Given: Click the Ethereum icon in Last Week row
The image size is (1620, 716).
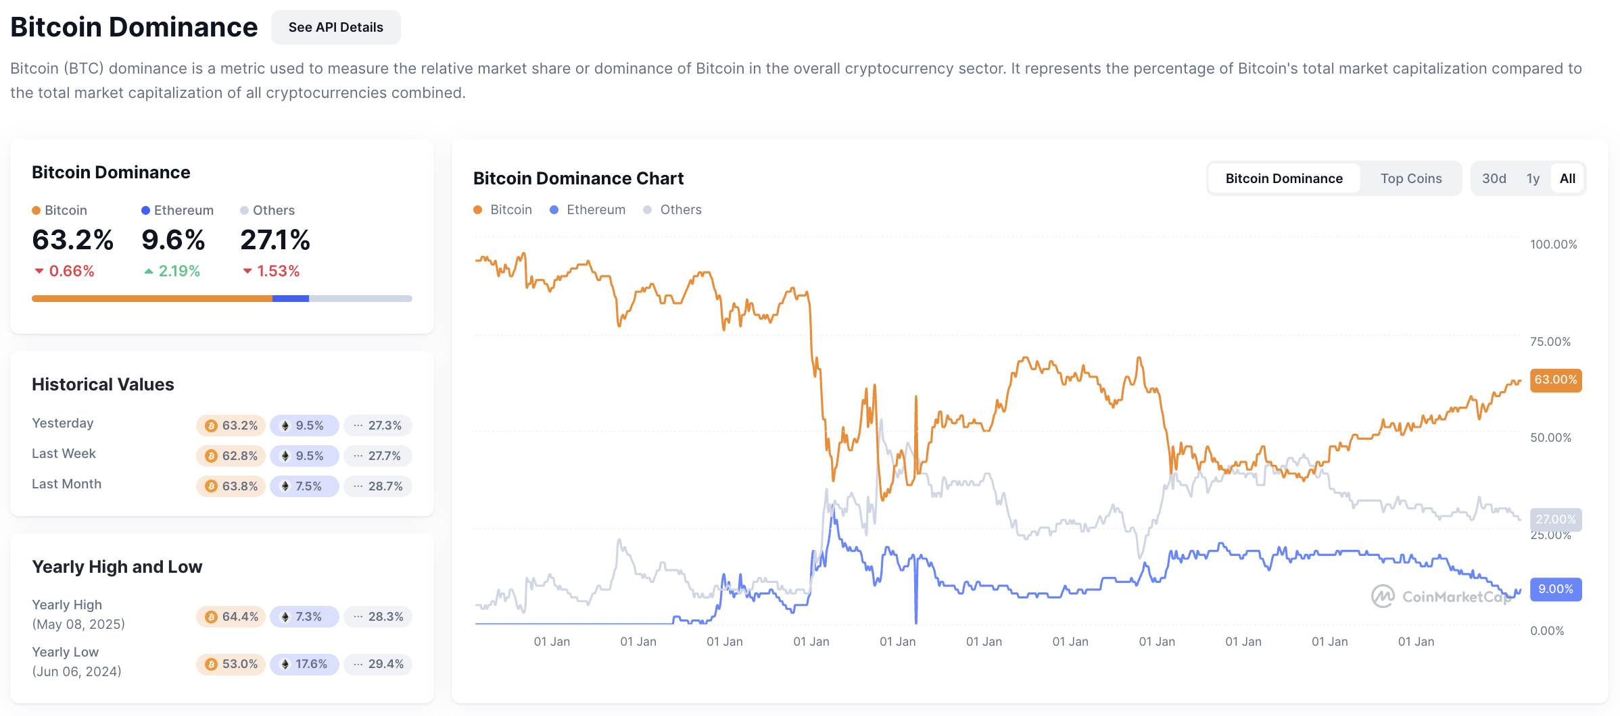Looking at the screenshot, I should (x=285, y=456).
